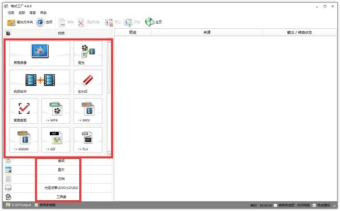Open the 皮肤 skin menu
The image size is (340, 211).
click(x=22, y=13)
